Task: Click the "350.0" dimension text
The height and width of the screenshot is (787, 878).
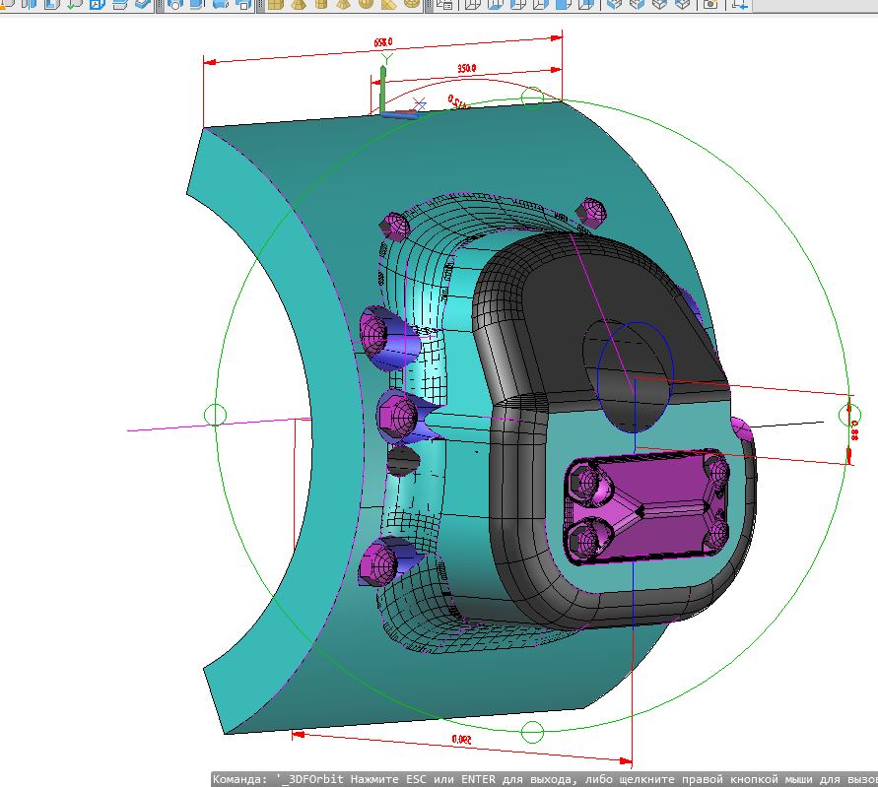Action: [x=466, y=68]
